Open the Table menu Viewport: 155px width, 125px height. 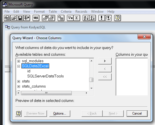pos(53,12)
